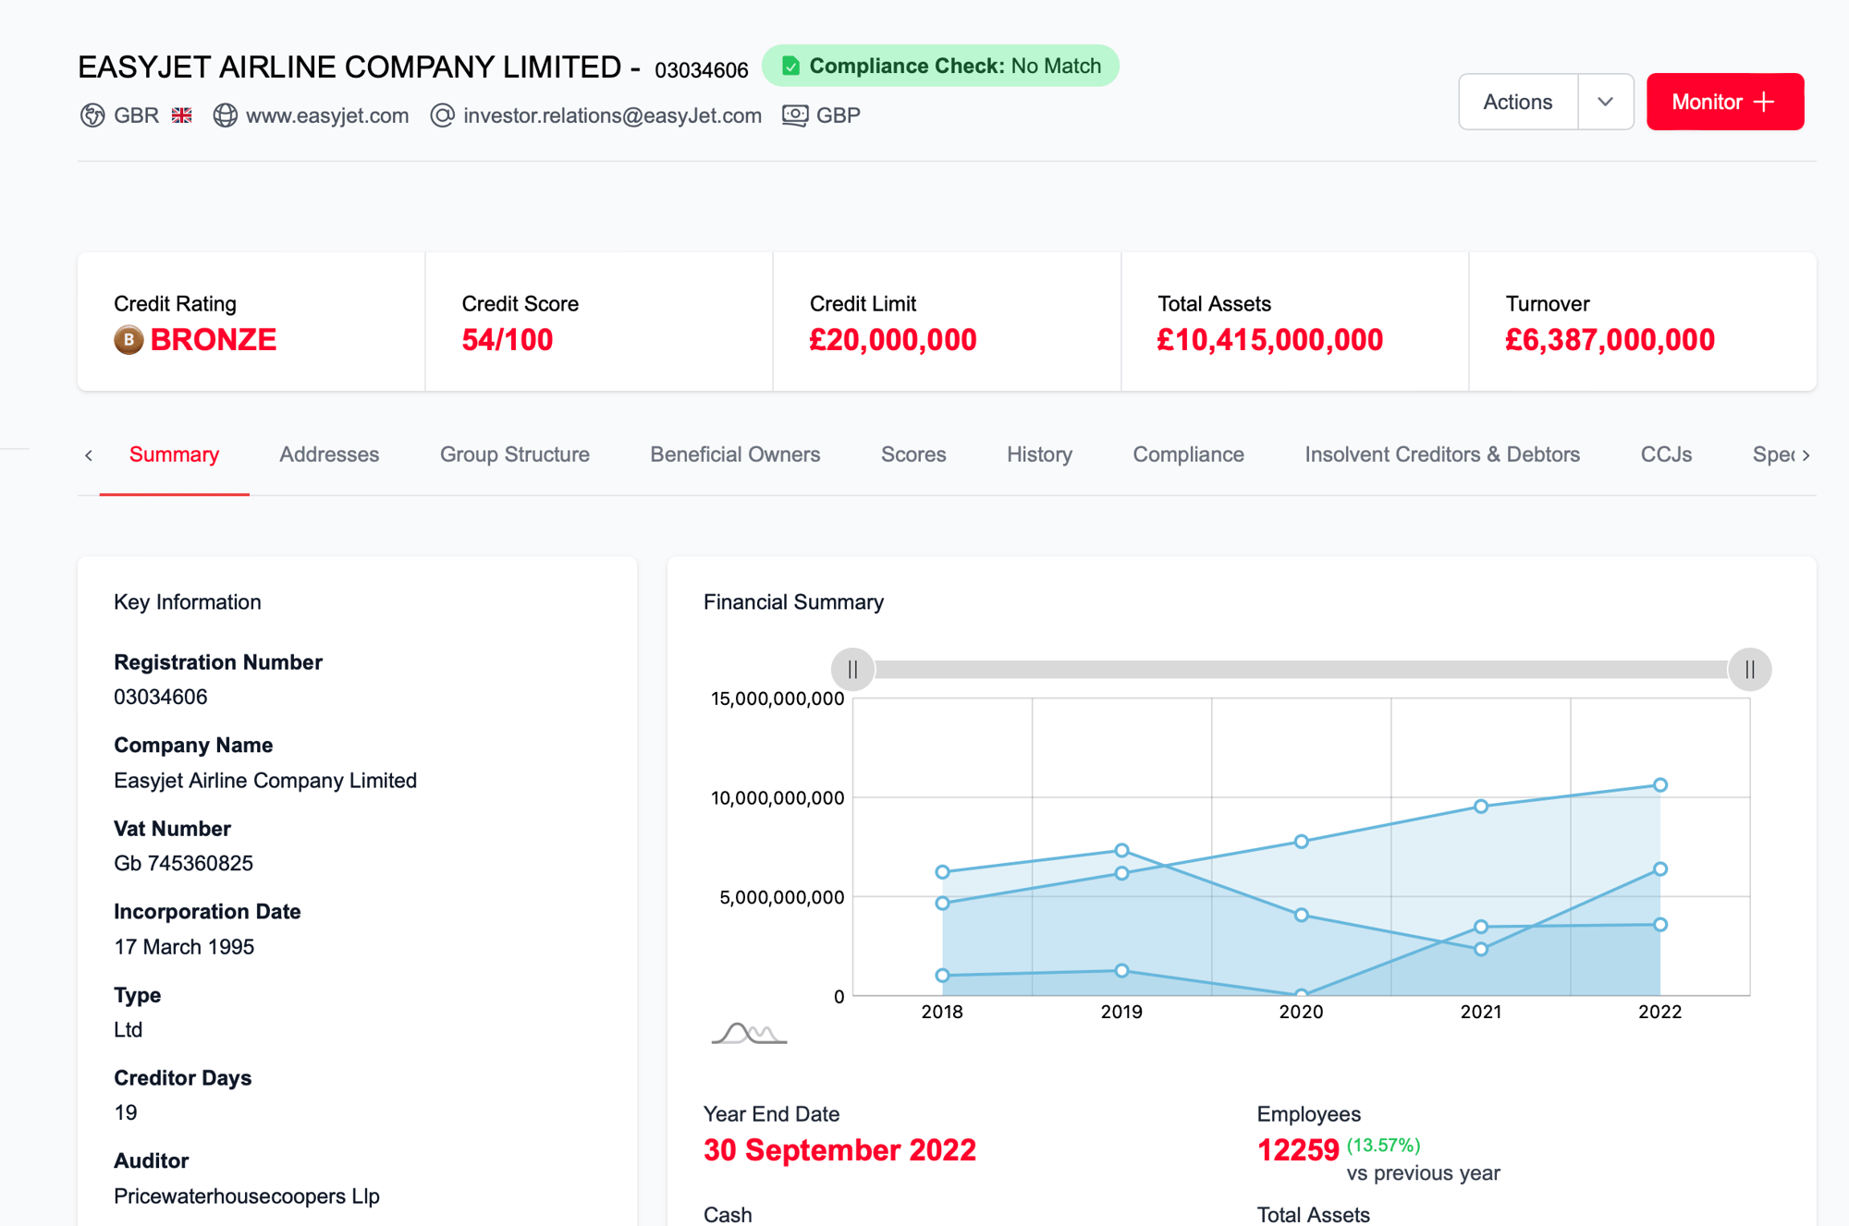This screenshot has height=1226, width=1849.
Task: Open the Actions dropdown arrow
Action: coord(1605,102)
